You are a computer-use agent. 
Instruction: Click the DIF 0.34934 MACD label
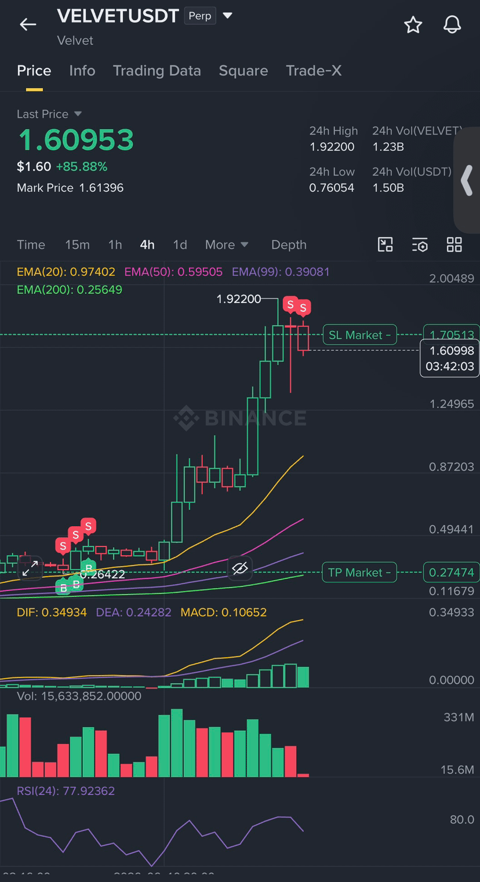[x=52, y=613]
